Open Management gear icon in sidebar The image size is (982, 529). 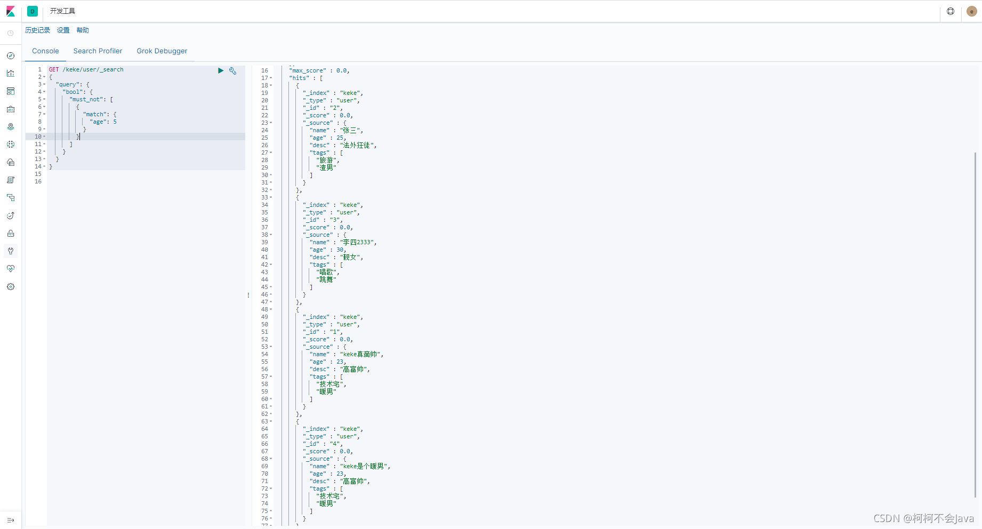(x=11, y=287)
